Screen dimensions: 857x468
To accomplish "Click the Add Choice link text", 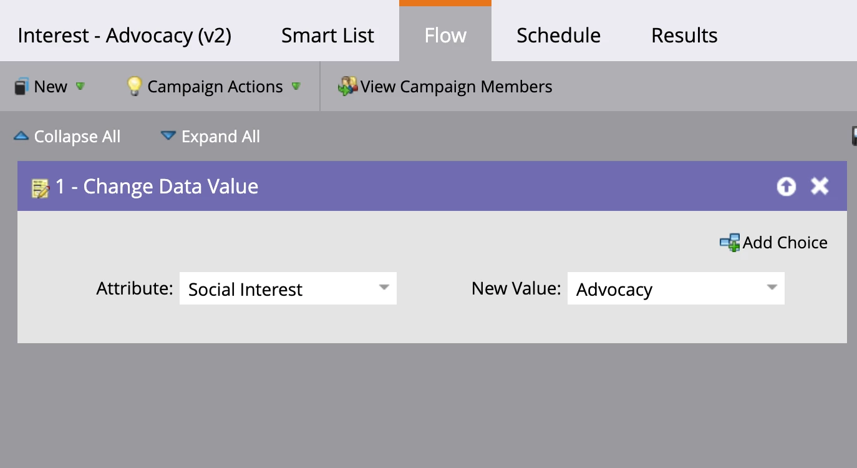I will (785, 243).
